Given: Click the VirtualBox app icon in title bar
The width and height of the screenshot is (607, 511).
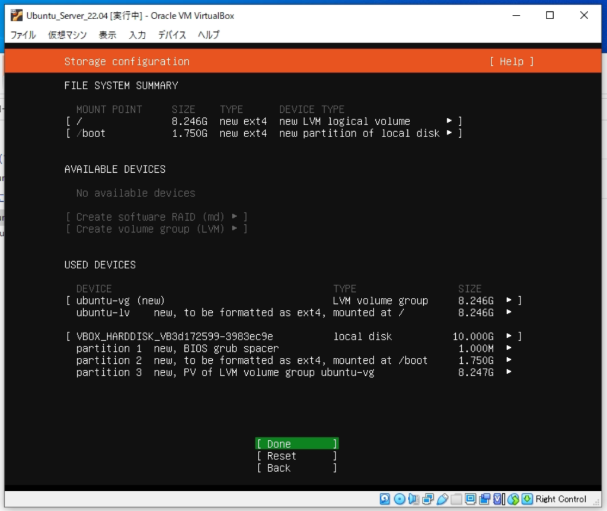Looking at the screenshot, I should 17,15.
